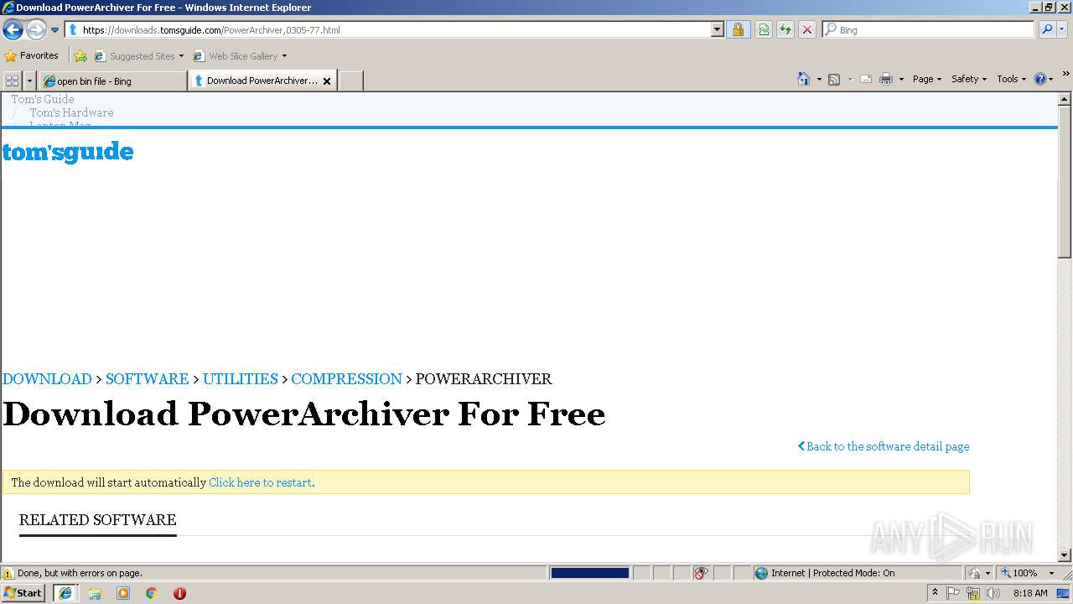Click the Add to Favorites Bar icon
Screen dimensions: 1073x604
click(x=80, y=56)
